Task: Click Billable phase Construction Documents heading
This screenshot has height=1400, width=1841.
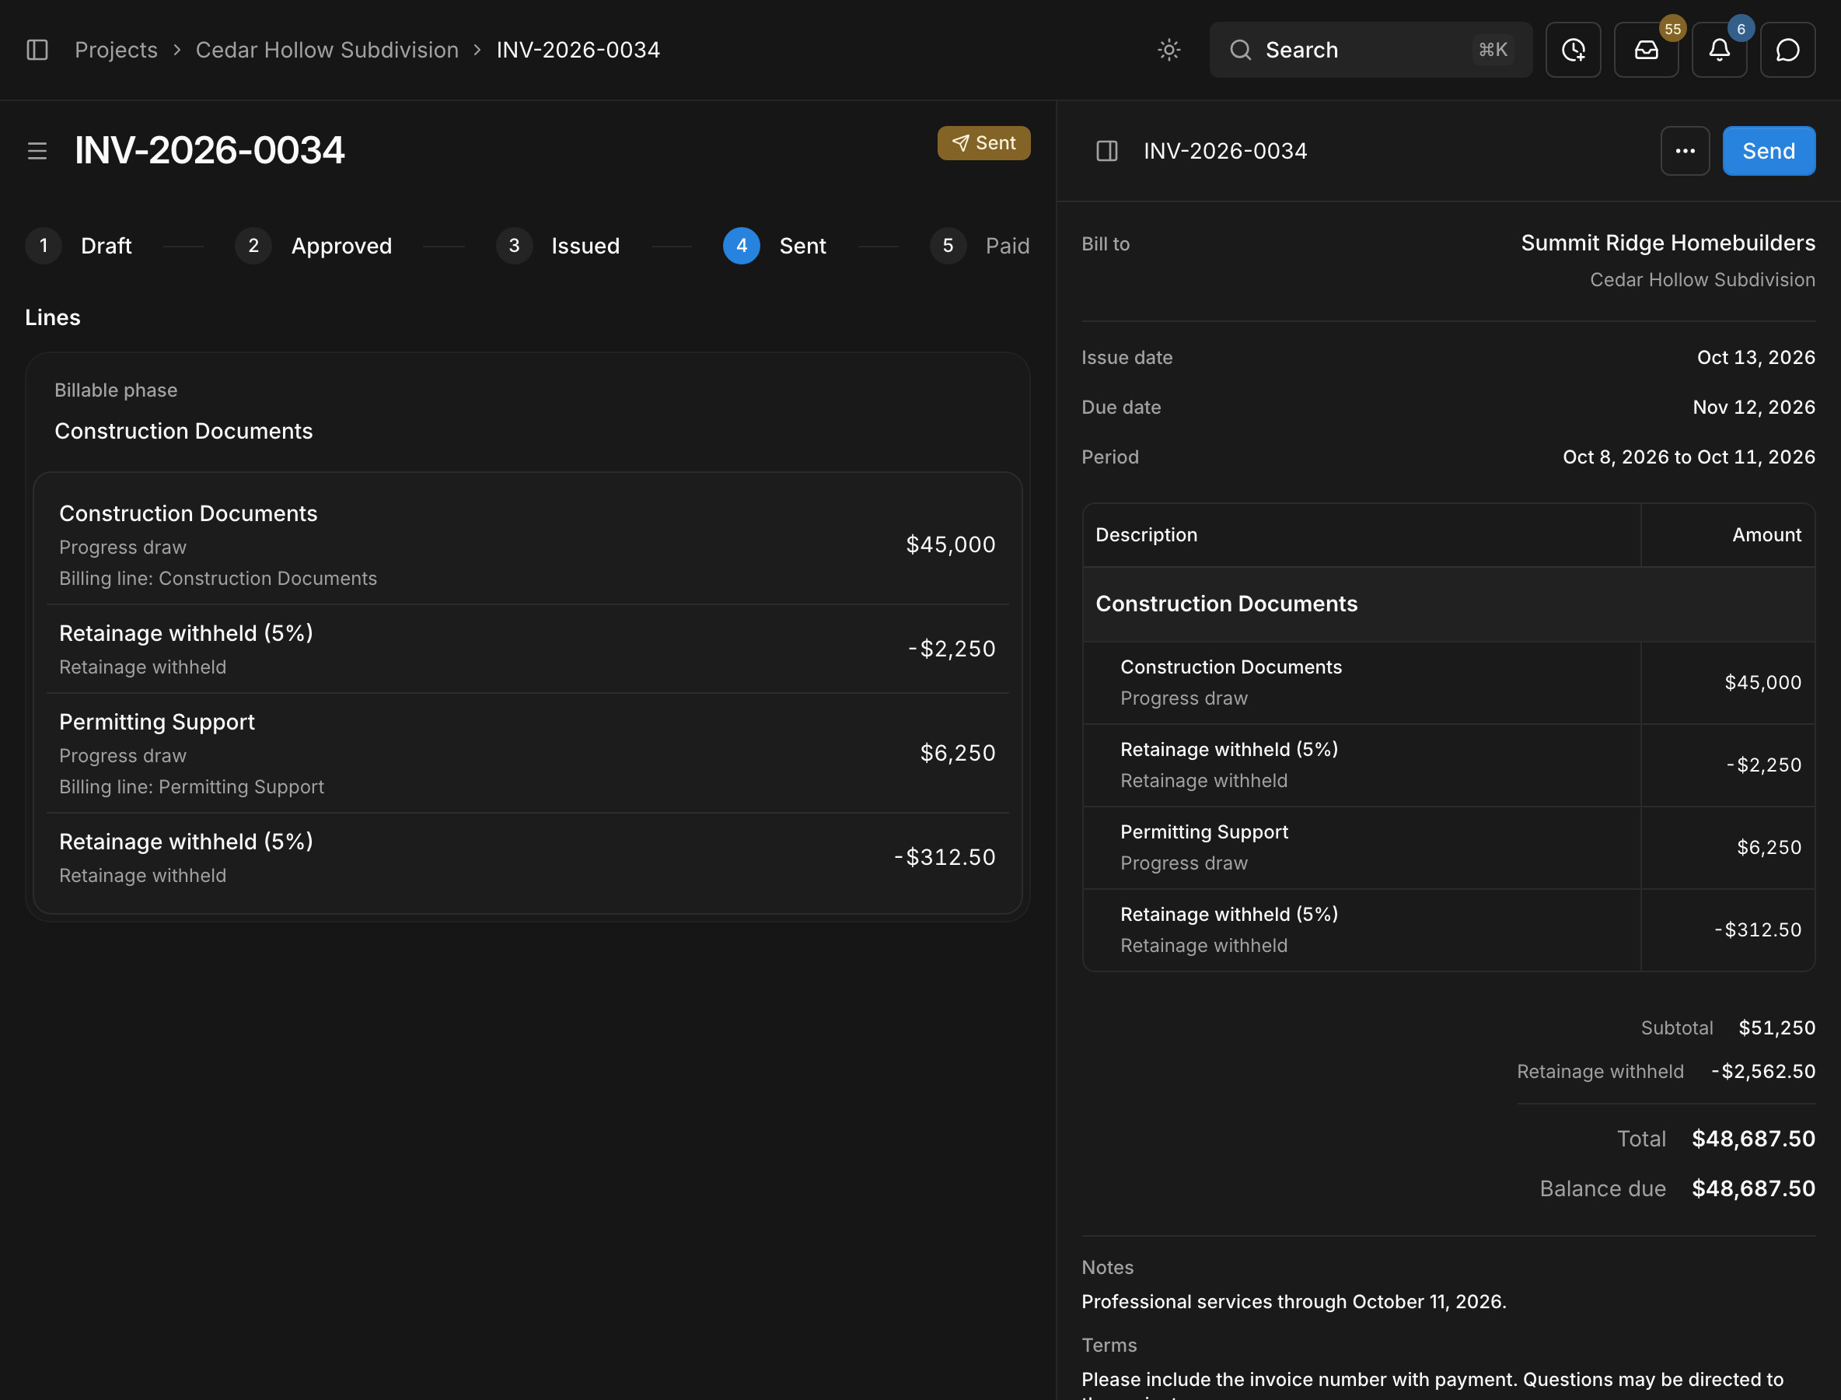Action: click(183, 431)
